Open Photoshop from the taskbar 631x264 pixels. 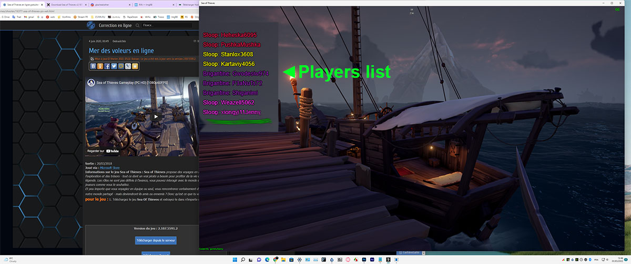[364, 260]
